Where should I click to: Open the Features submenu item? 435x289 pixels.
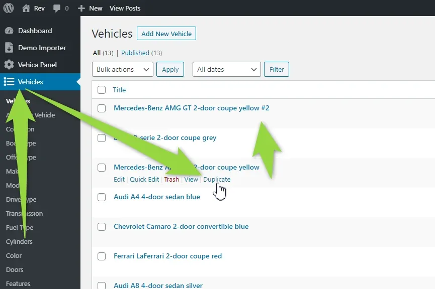click(18, 284)
